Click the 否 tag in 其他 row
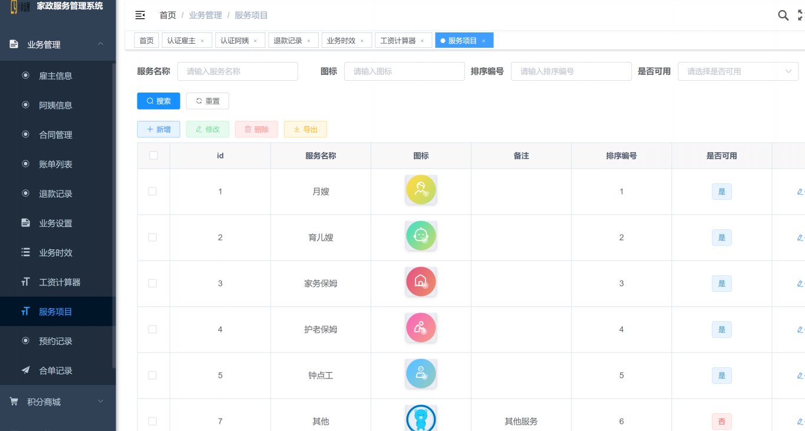The height and width of the screenshot is (431, 805). (x=722, y=422)
